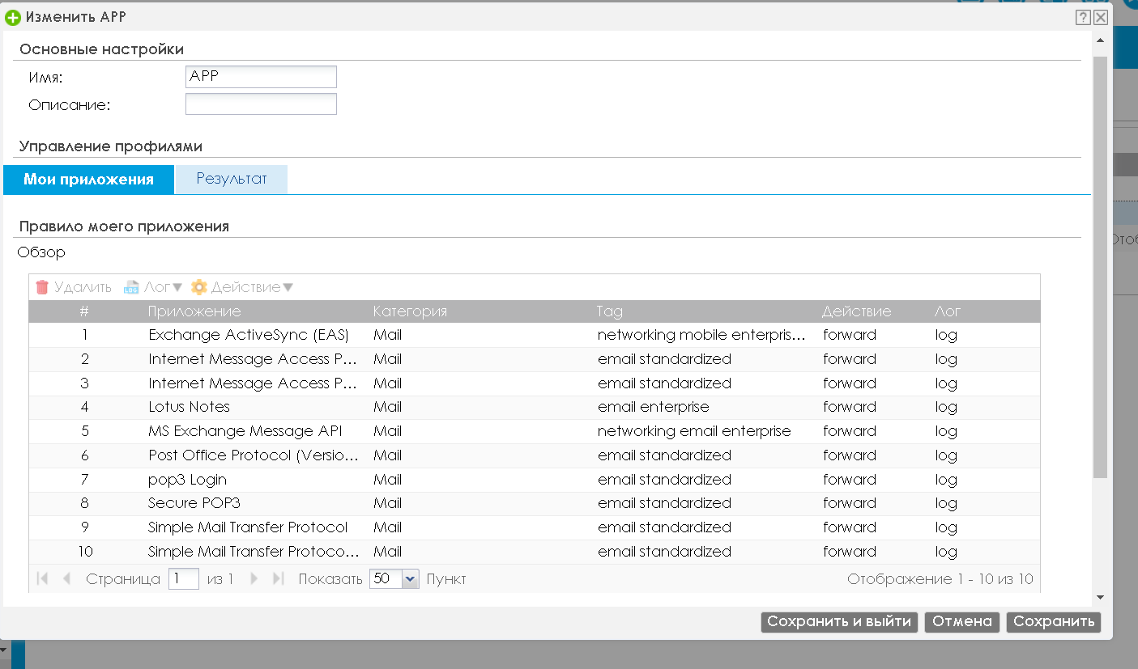Click the email enterprise tag for Lotus Notes

coord(653,407)
